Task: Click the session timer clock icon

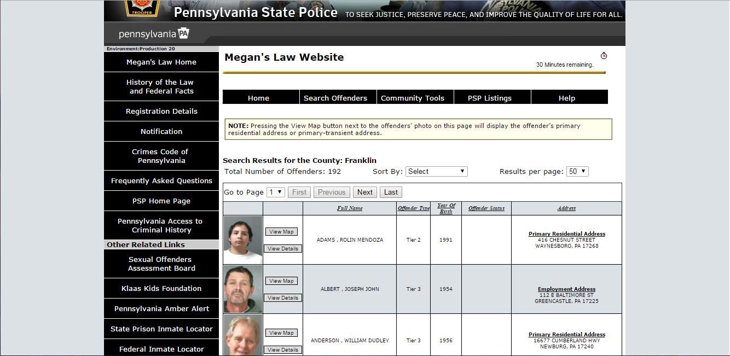Action: 604,56
